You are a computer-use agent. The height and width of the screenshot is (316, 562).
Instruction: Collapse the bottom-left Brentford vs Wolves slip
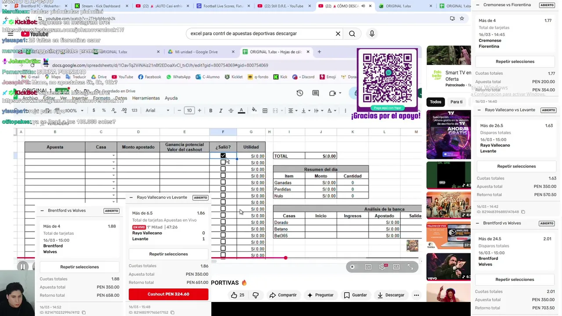tap(42, 211)
